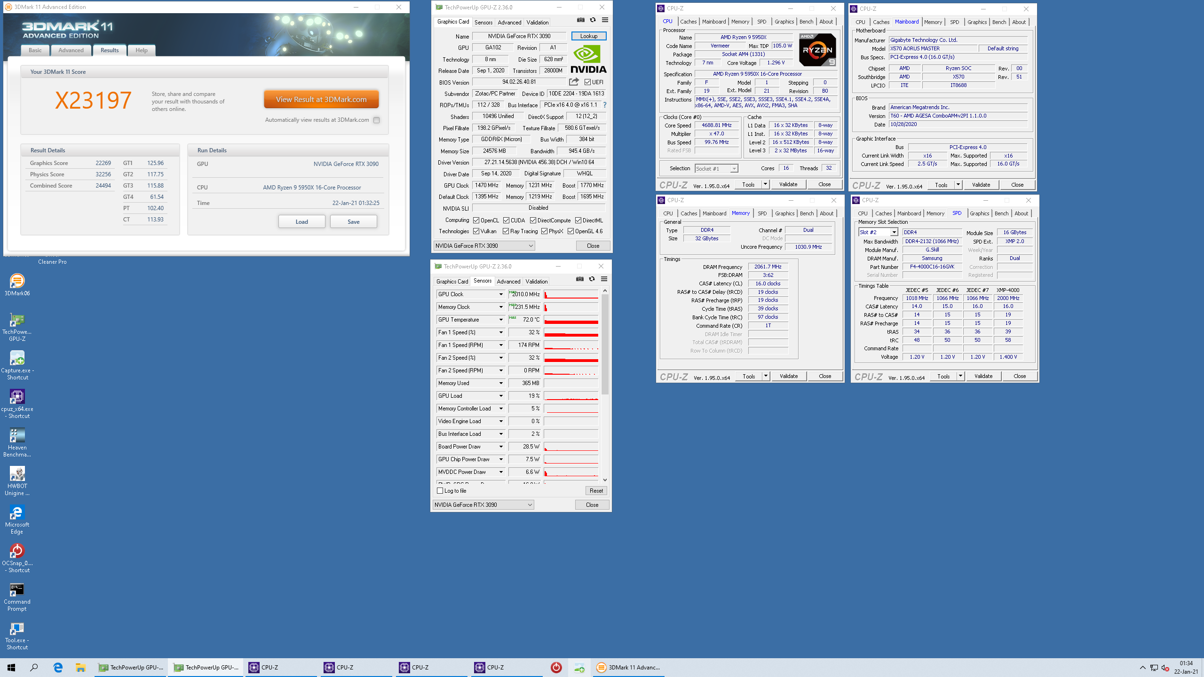Screen dimensions: 1204x677
Task: Open the Validation tab in the upper GPU-Z window
Action: (538, 22)
